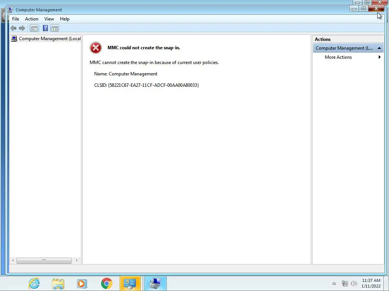Go forward with the toolbar Forward arrow
Image resolution: width=389 pixels, height=291 pixels.
coord(22,28)
